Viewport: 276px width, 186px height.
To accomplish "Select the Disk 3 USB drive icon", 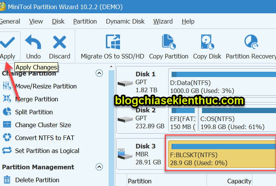I will pyautogui.click(x=125, y=154).
